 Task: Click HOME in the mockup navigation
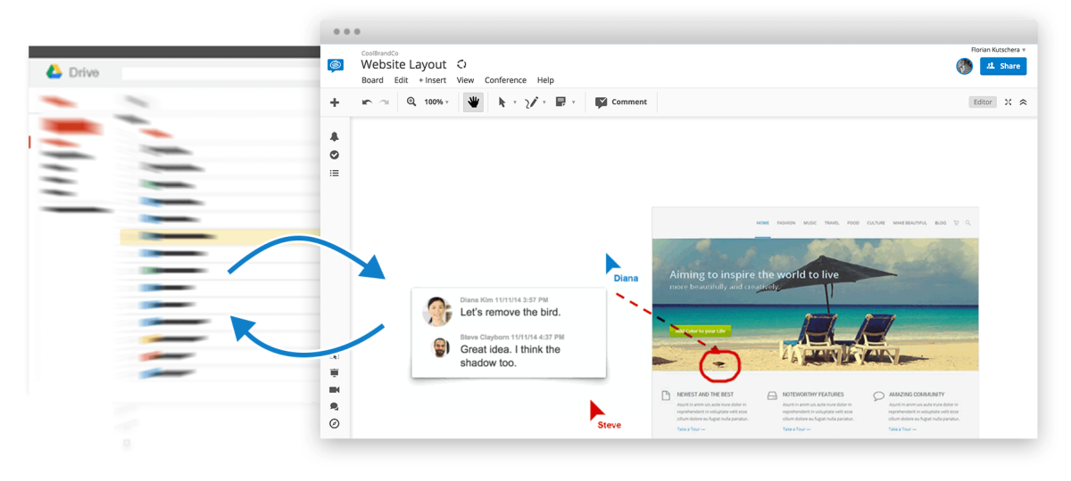(762, 223)
